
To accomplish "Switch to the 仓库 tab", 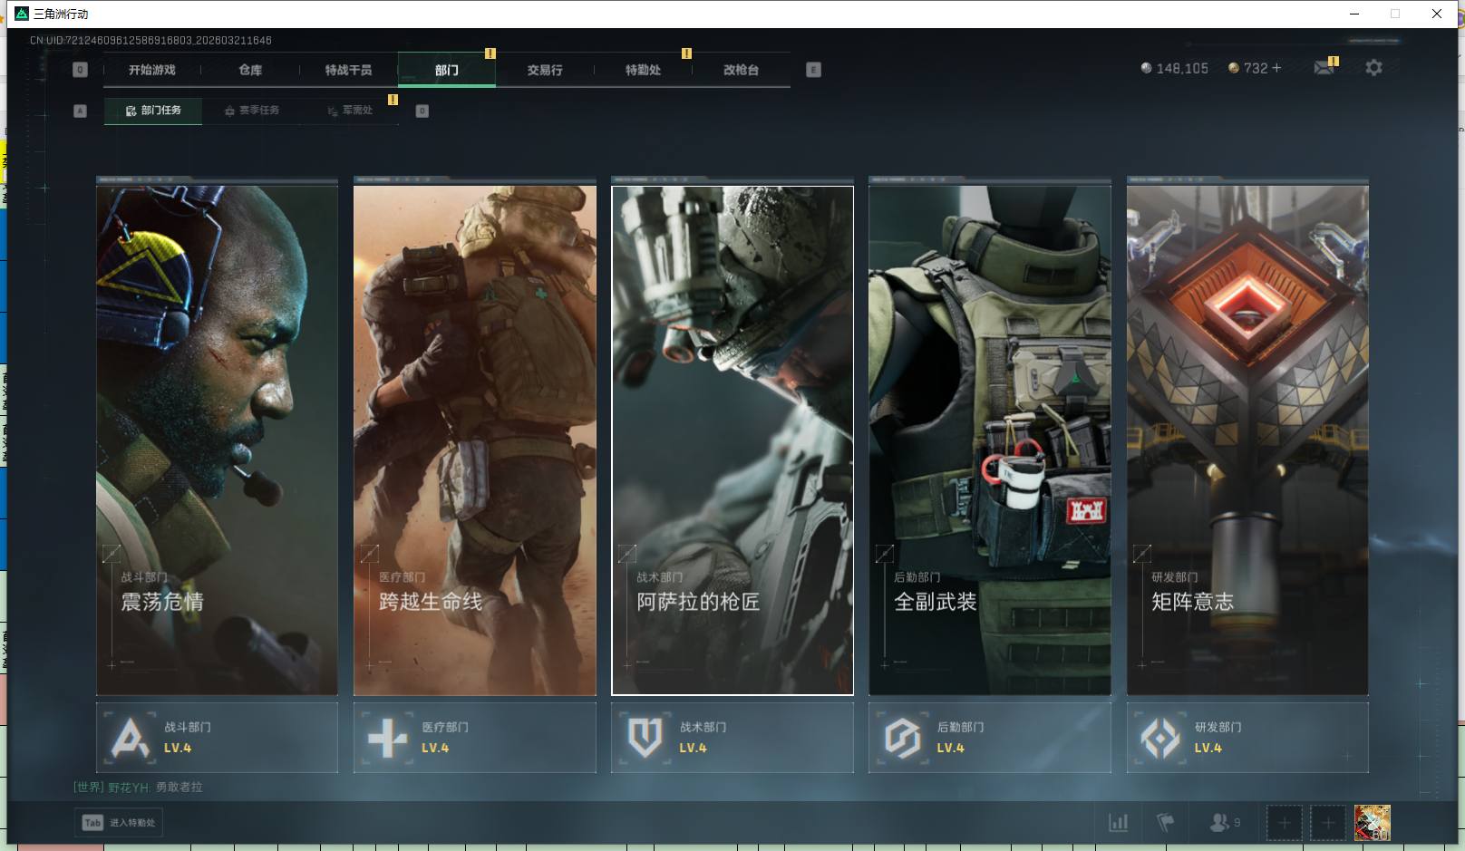I will 250,70.
